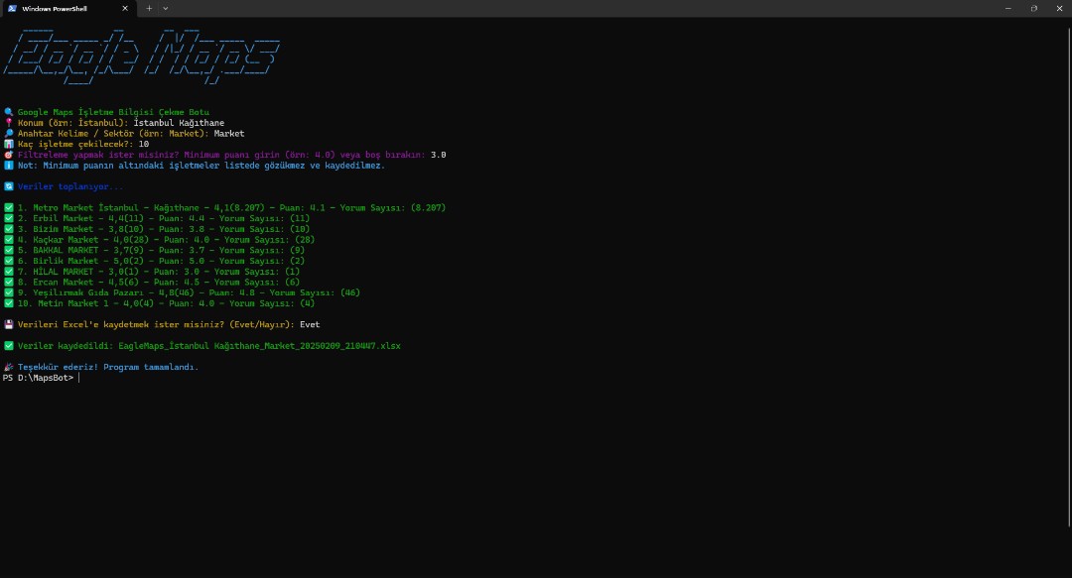Expand the new tab profile dropdown
Image resolution: width=1072 pixels, height=578 pixels.
166,8
